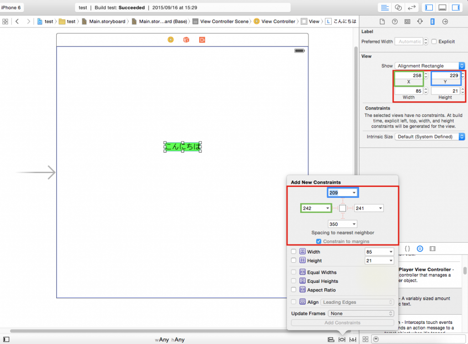Click the X position input field
The image size is (468, 344).
(x=409, y=75)
